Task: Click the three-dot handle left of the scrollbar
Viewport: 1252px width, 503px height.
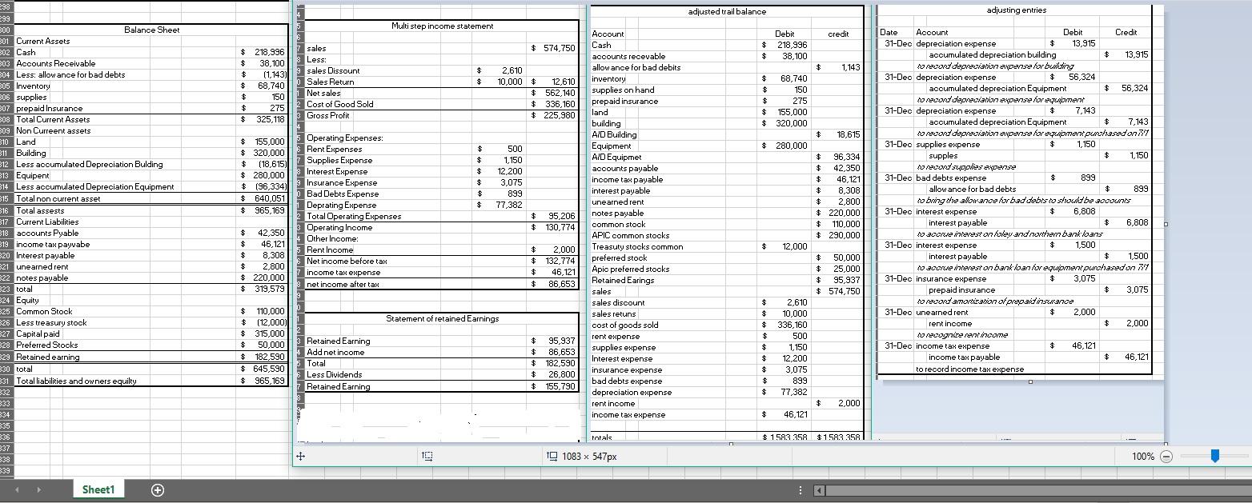Action: [799, 489]
